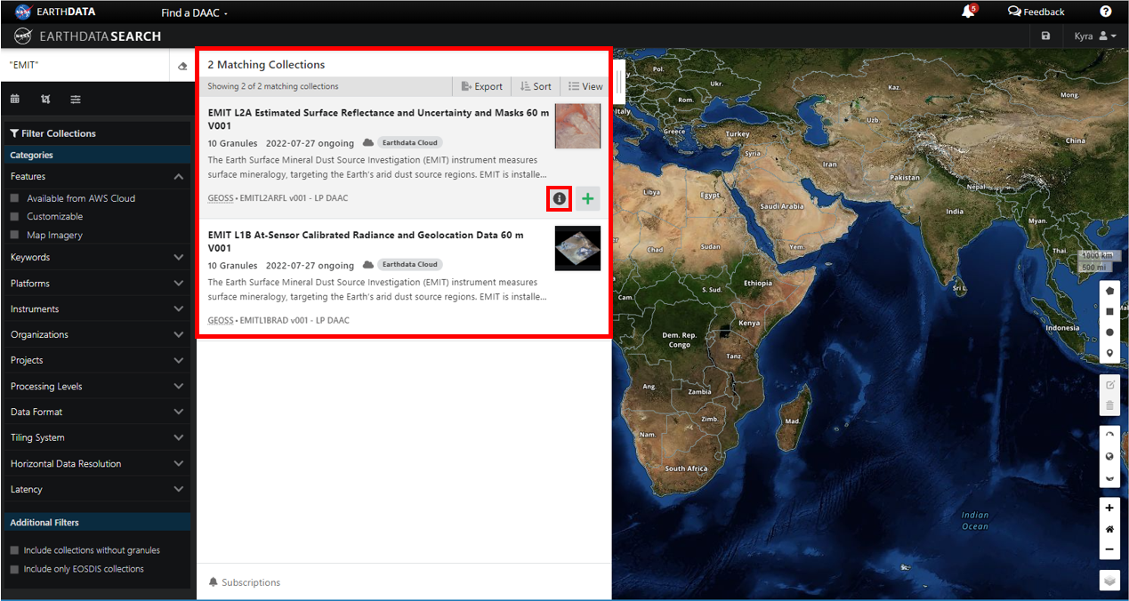Clear the search with the eraser icon
The width and height of the screenshot is (1129, 601).
coord(182,66)
